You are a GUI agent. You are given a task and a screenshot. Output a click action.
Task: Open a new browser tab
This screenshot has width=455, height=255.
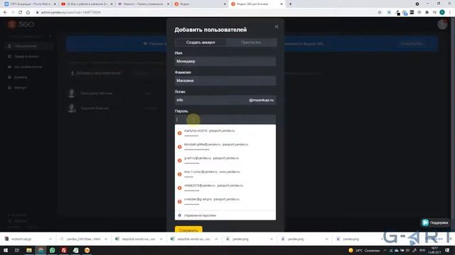(290, 4)
